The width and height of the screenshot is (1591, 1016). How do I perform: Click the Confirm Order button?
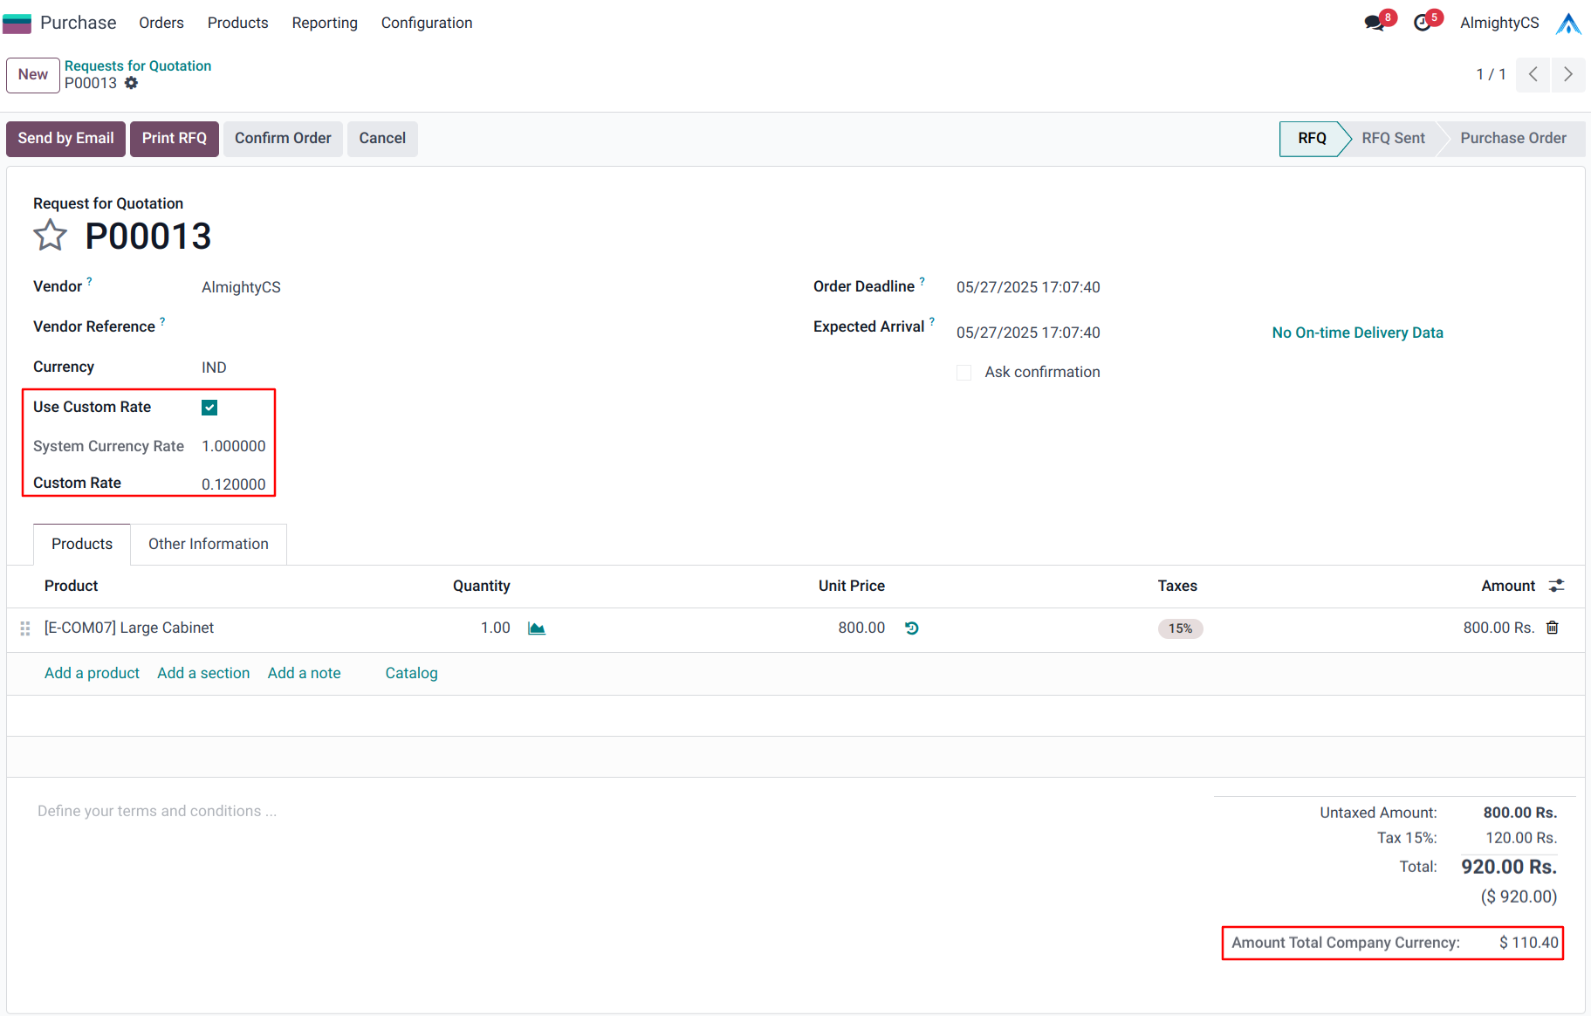point(283,138)
